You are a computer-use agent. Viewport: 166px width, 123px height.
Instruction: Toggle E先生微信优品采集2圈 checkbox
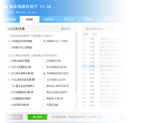9,80
